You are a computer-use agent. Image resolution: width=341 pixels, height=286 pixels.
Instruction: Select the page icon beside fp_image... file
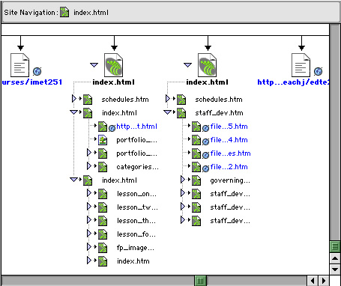click(x=103, y=248)
